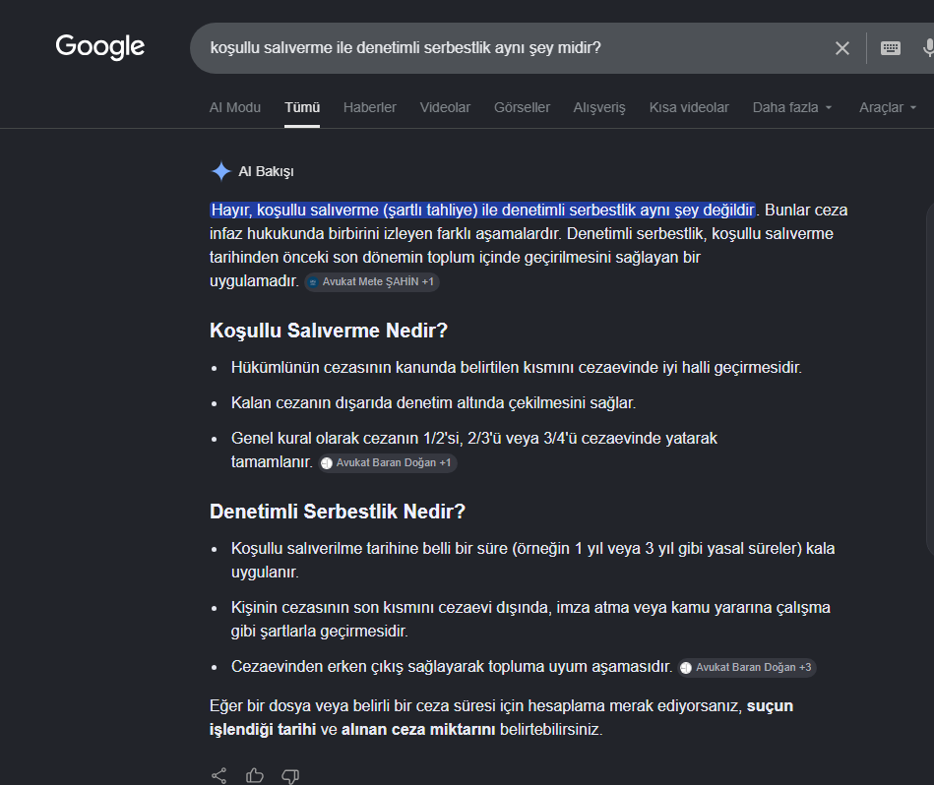Click heading Koşullu Salıverme Nedir?
The height and width of the screenshot is (785, 934).
coord(328,331)
